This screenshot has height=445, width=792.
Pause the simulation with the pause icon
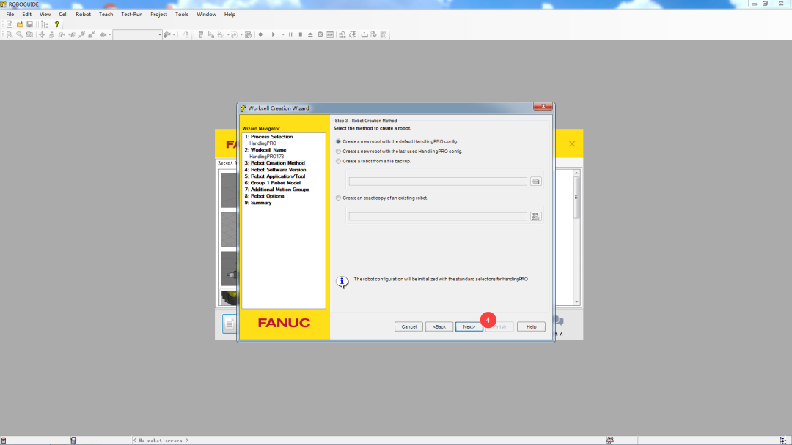click(x=290, y=35)
